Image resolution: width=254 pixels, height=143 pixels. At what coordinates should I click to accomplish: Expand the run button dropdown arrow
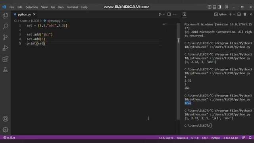click(x=164, y=14)
